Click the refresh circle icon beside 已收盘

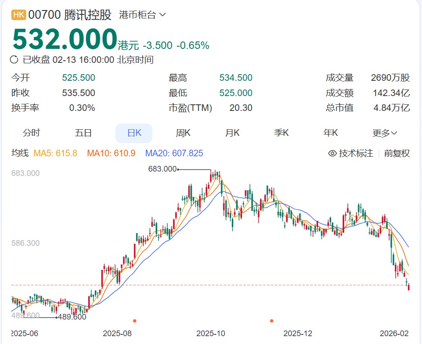click(14, 59)
